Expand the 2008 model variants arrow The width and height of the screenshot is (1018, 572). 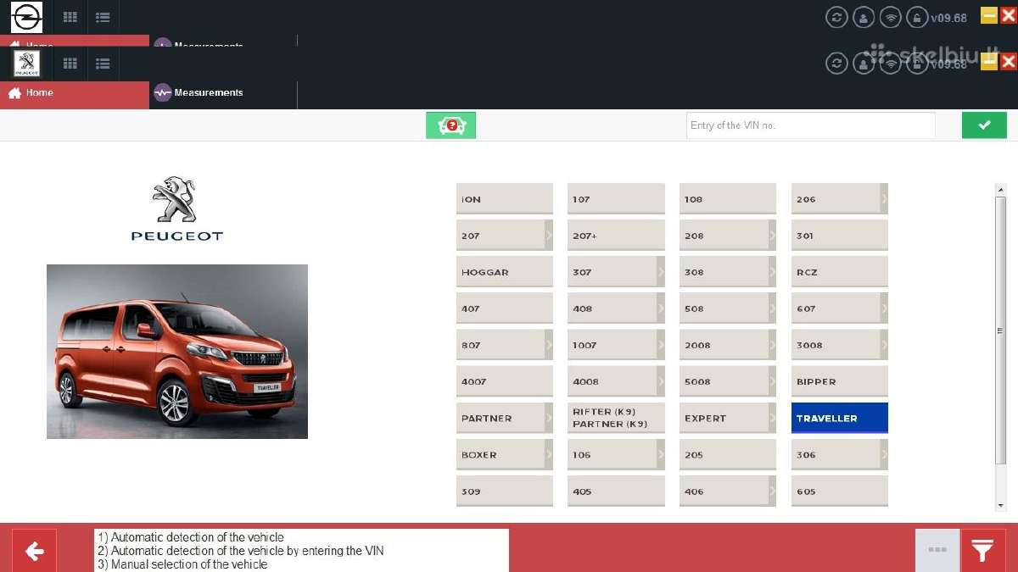[x=772, y=345]
